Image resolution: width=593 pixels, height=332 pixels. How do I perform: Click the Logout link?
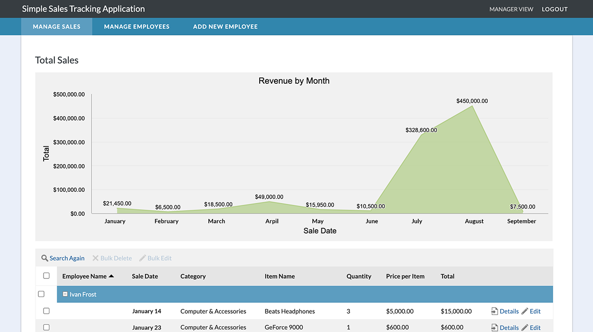555,9
